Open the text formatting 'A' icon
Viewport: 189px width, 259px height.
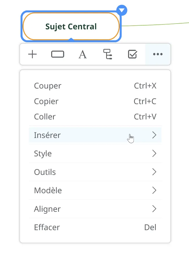coord(83,54)
